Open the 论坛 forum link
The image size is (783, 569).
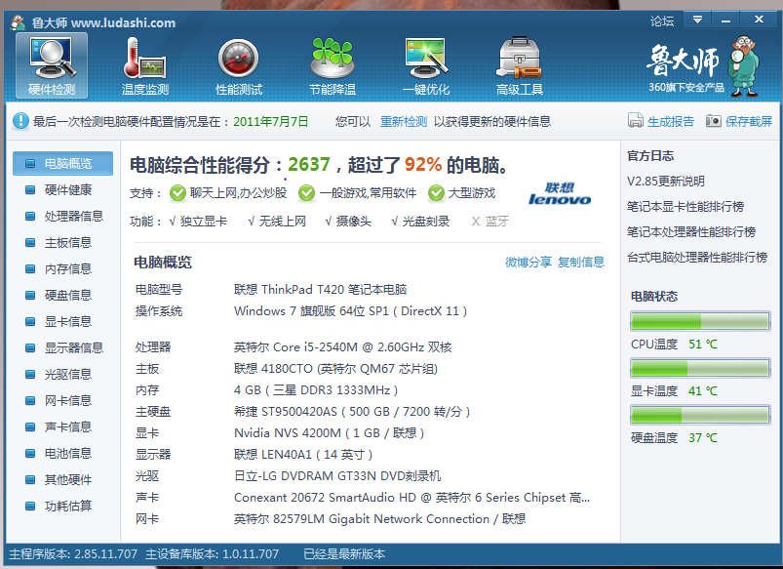(661, 20)
